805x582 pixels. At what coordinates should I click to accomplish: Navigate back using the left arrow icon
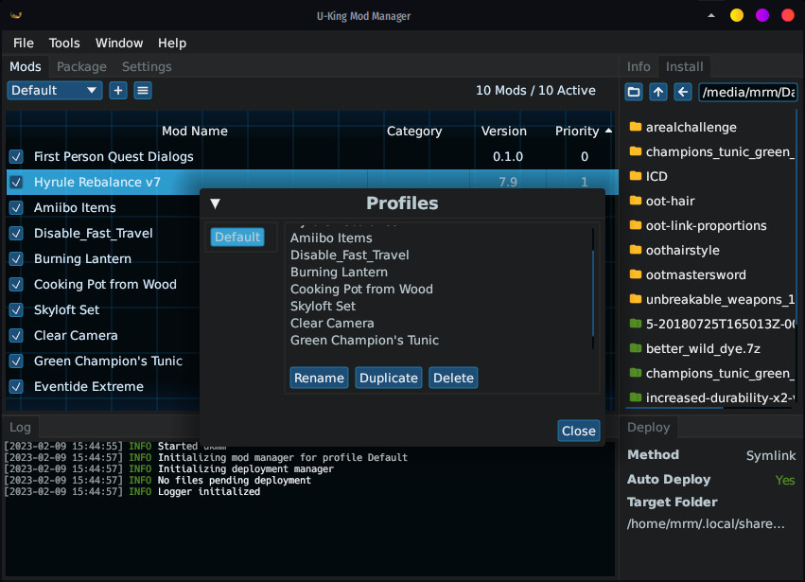pyautogui.click(x=682, y=92)
